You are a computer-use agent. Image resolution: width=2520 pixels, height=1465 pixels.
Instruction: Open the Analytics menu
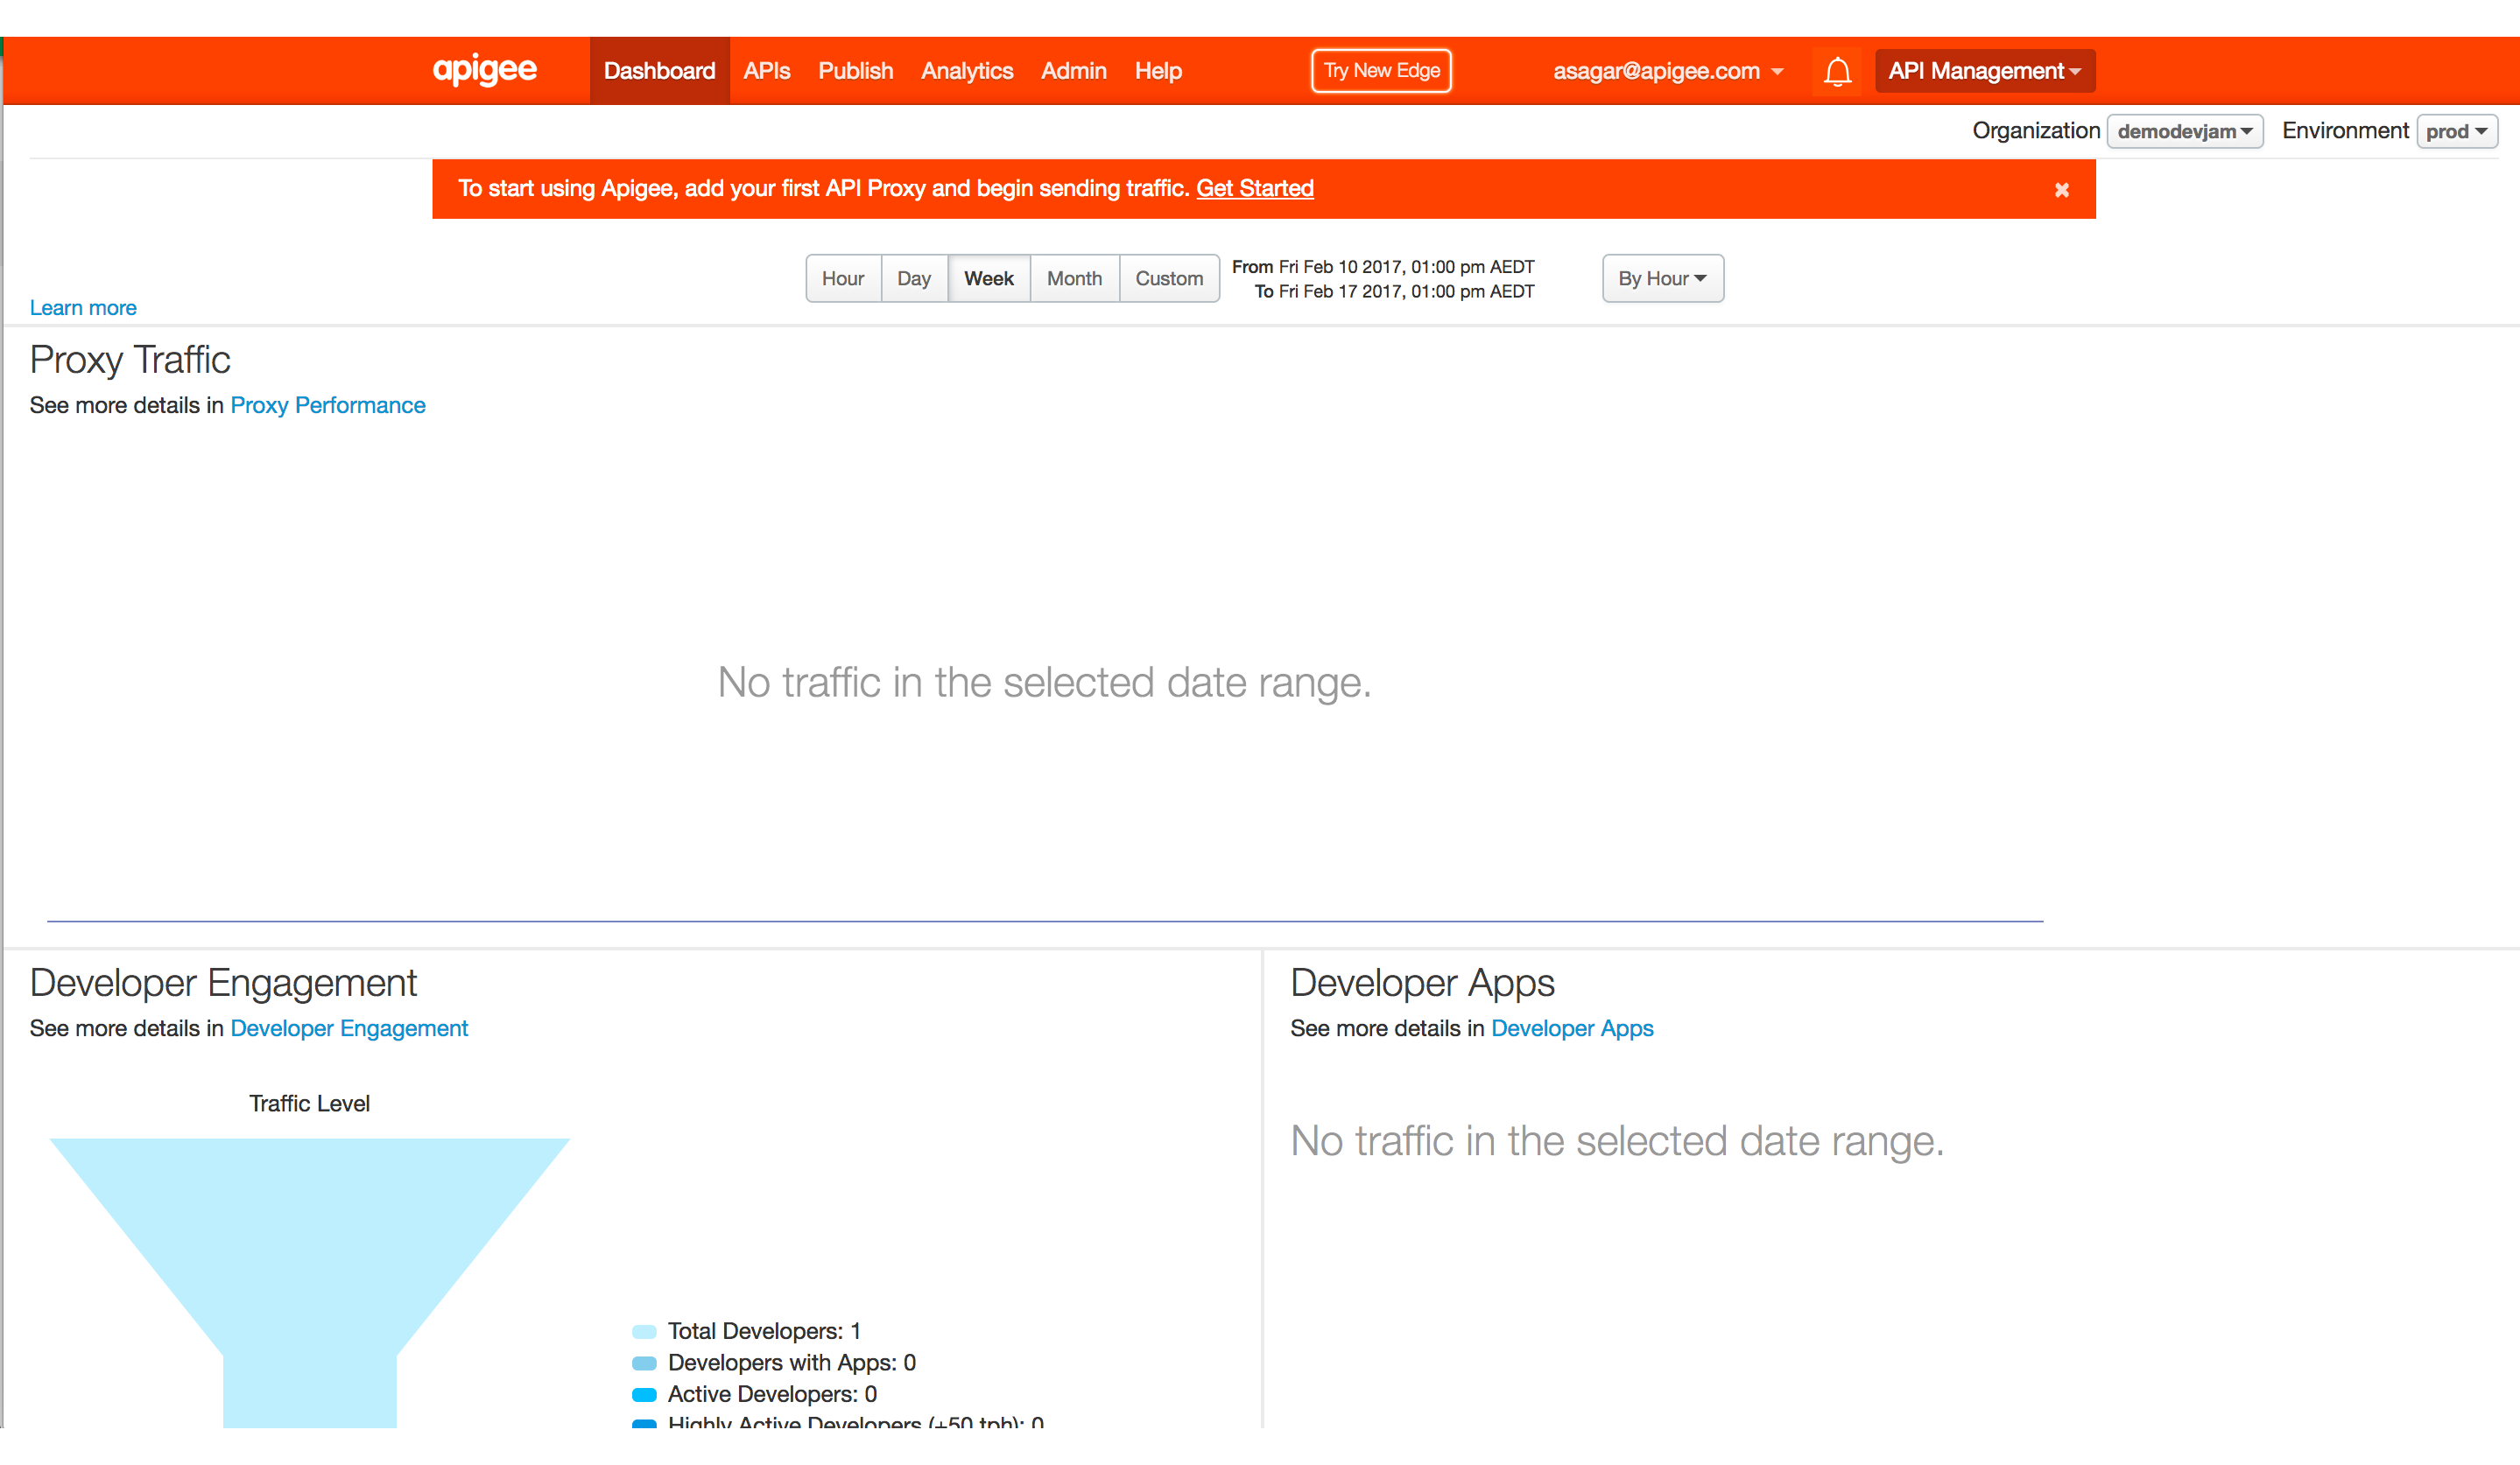click(966, 71)
